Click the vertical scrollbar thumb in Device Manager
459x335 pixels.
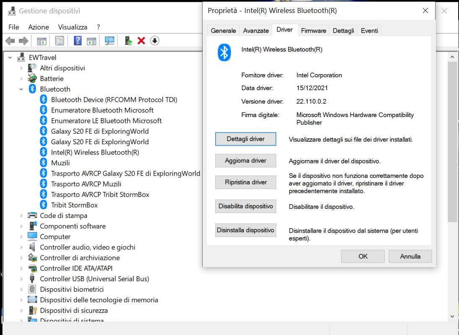pos(452,142)
